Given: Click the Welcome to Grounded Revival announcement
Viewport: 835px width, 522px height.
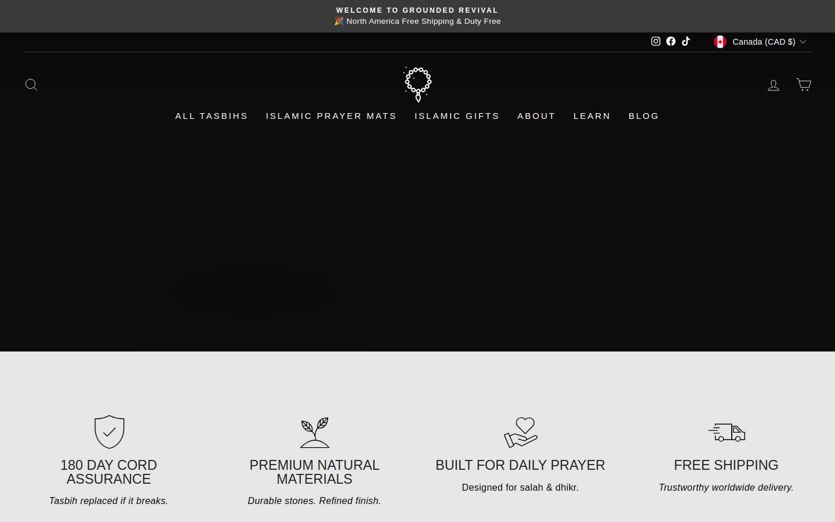Looking at the screenshot, I should point(418,10).
